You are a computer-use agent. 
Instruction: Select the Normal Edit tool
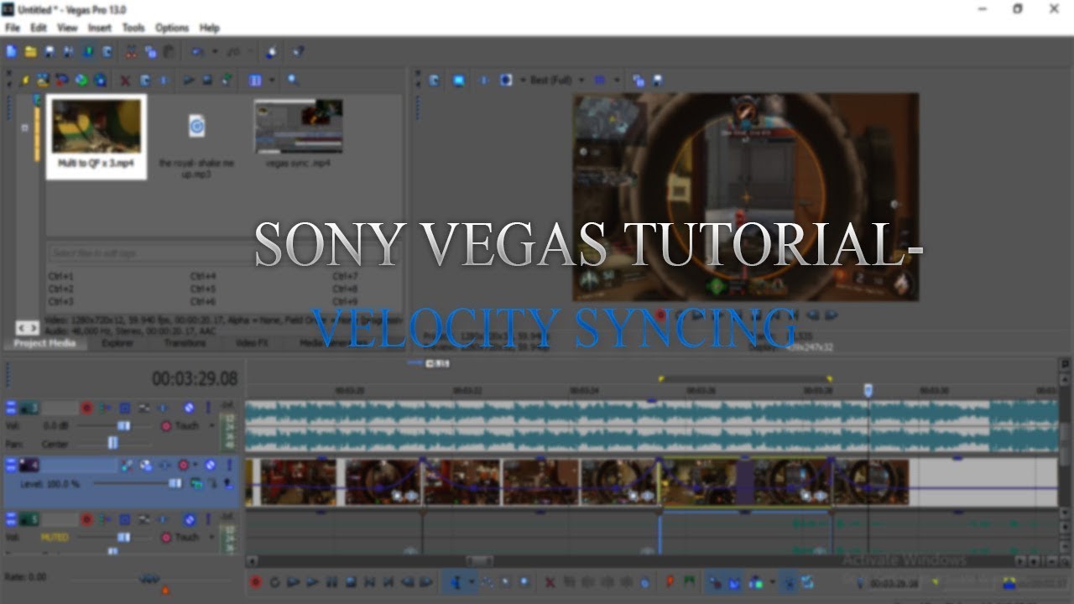click(x=456, y=581)
